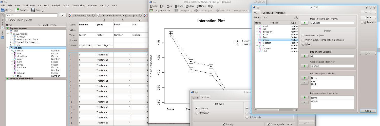Close the rkward_welcome tab with its X
This screenshot has width=380, height=126.
click(x=93, y=15)
